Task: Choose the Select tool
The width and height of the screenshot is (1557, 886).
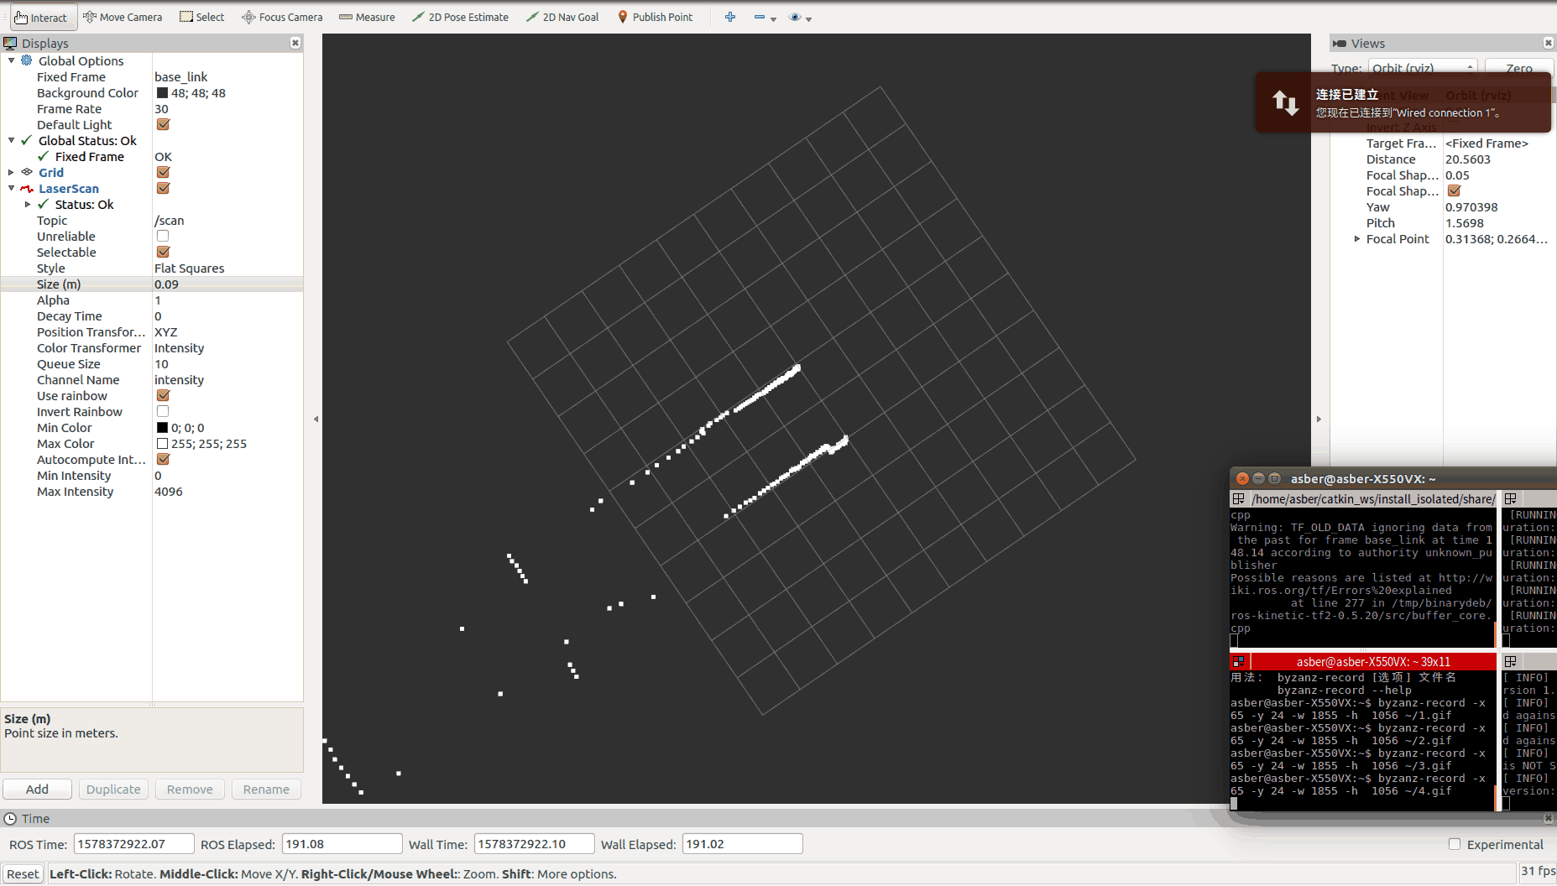Action: point(201,17)
